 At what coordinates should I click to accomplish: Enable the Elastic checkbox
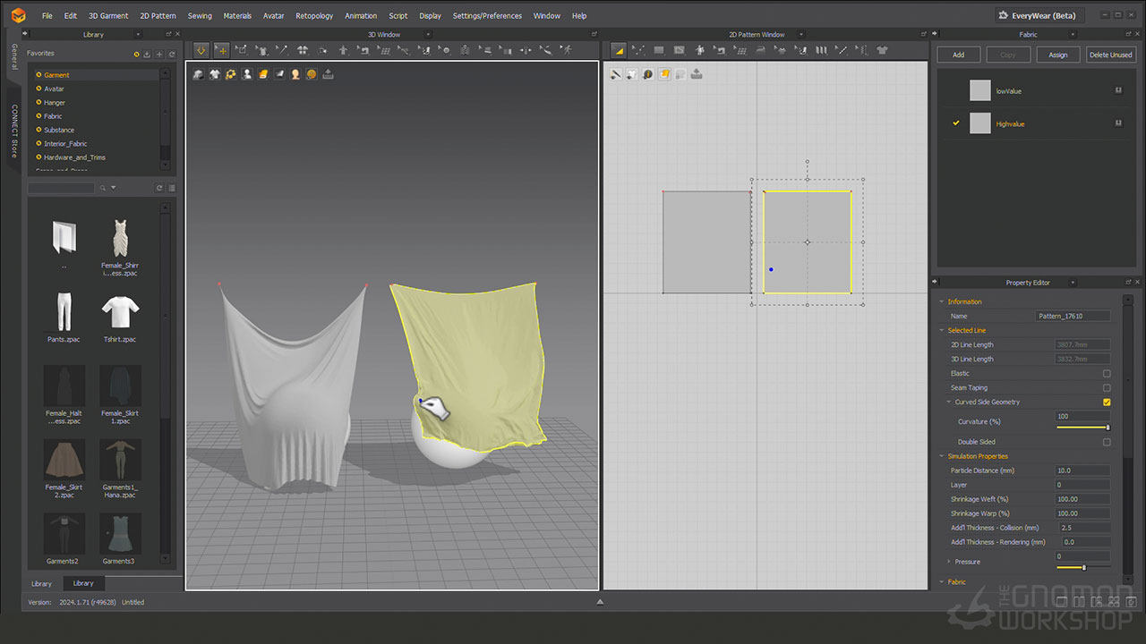1107,374
